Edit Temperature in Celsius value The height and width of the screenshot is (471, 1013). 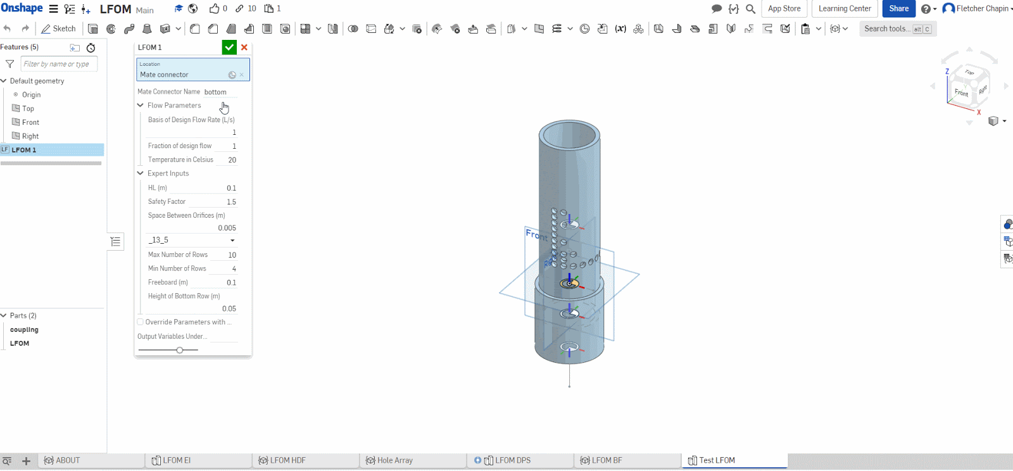[x=227, y=160]
